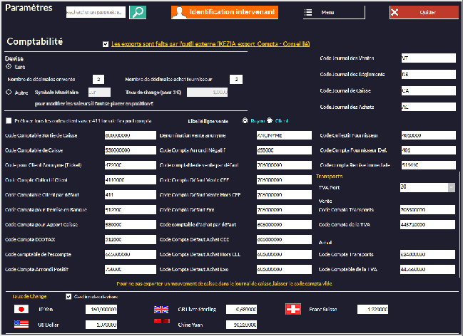Image resolution: width=463 pixels, height=336 pixels.
Task: Toggle the Gestion des devises checkbox
Action: tap(68, 296)
